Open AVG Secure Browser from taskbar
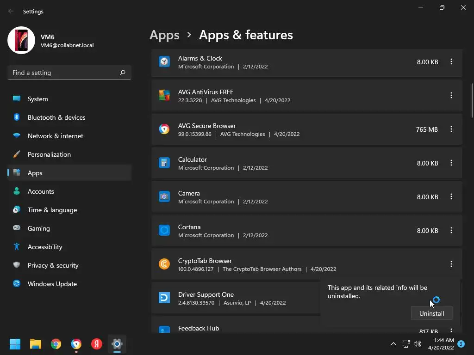The image size is (474, 355). [76, 344]
